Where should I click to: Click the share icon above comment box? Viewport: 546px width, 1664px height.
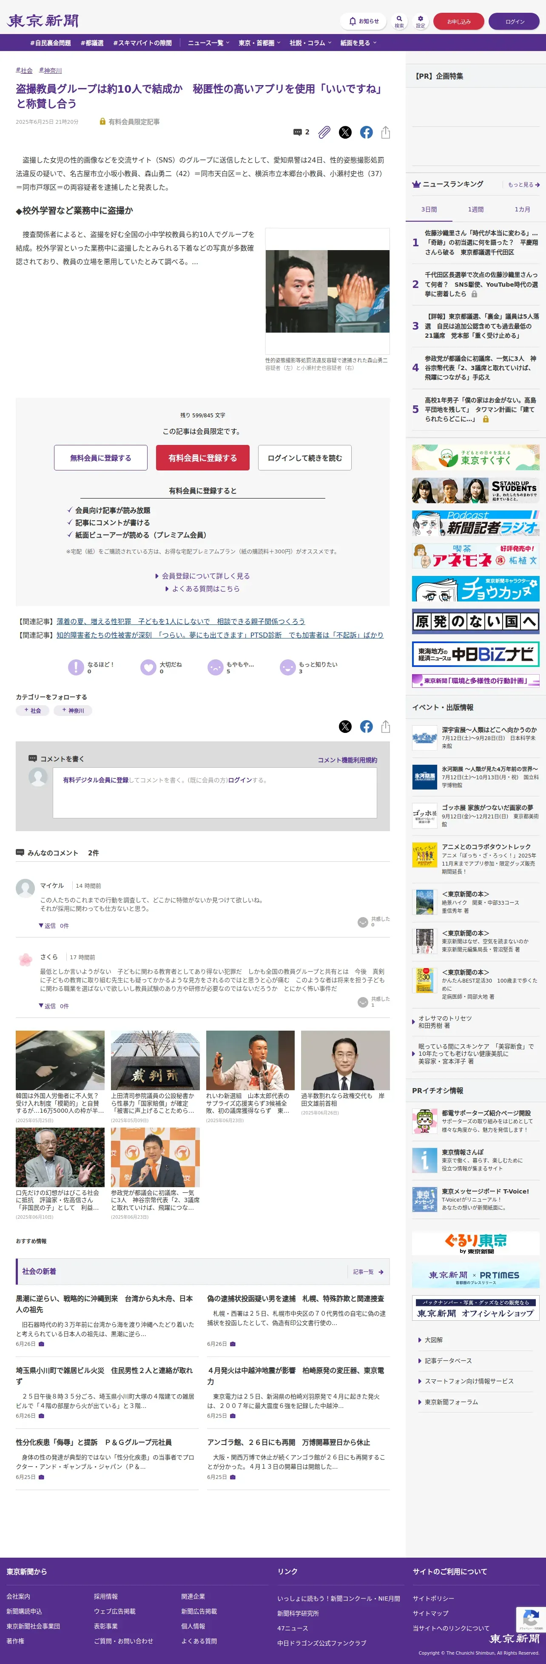point(386,727)
